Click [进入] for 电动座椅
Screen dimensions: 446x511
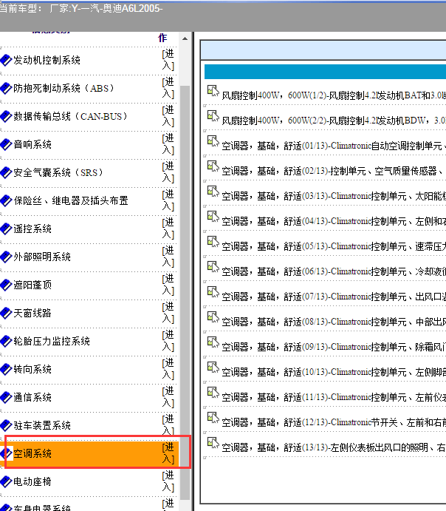point(168,481)
